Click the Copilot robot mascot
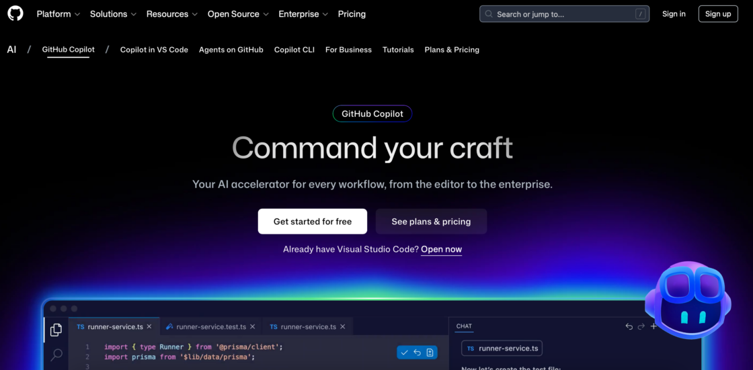 (x=688, y=300)
